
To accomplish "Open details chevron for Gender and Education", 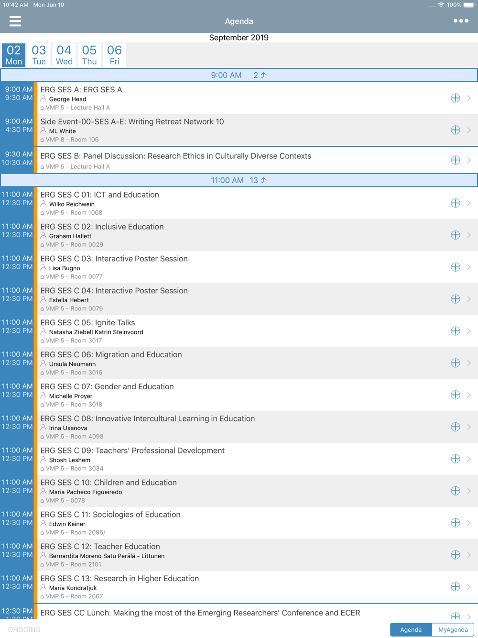I will [x=469, y=395].
